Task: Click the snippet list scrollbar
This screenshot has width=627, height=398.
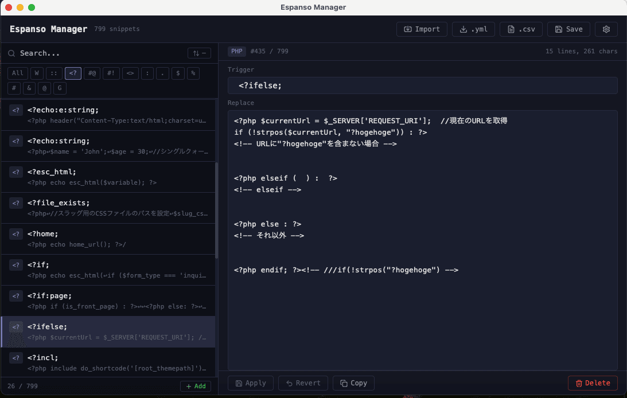Action: coord(217,210)
